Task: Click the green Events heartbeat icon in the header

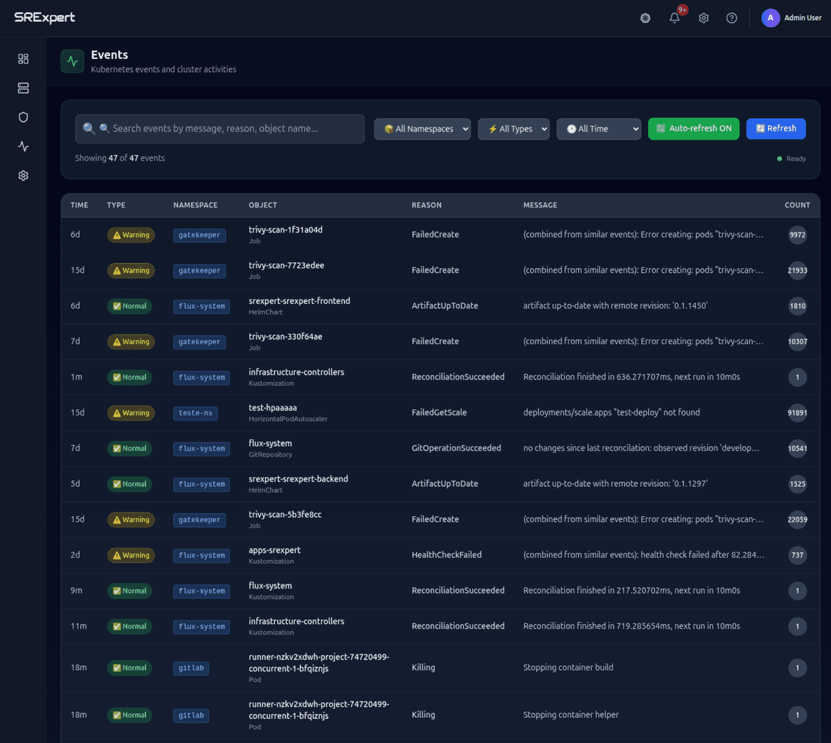Action: [x=72, y=61]
